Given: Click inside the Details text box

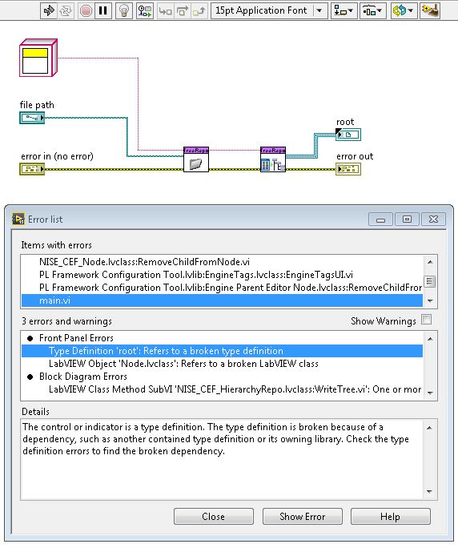Looking at the screenshot, I should tap(222, 460).
